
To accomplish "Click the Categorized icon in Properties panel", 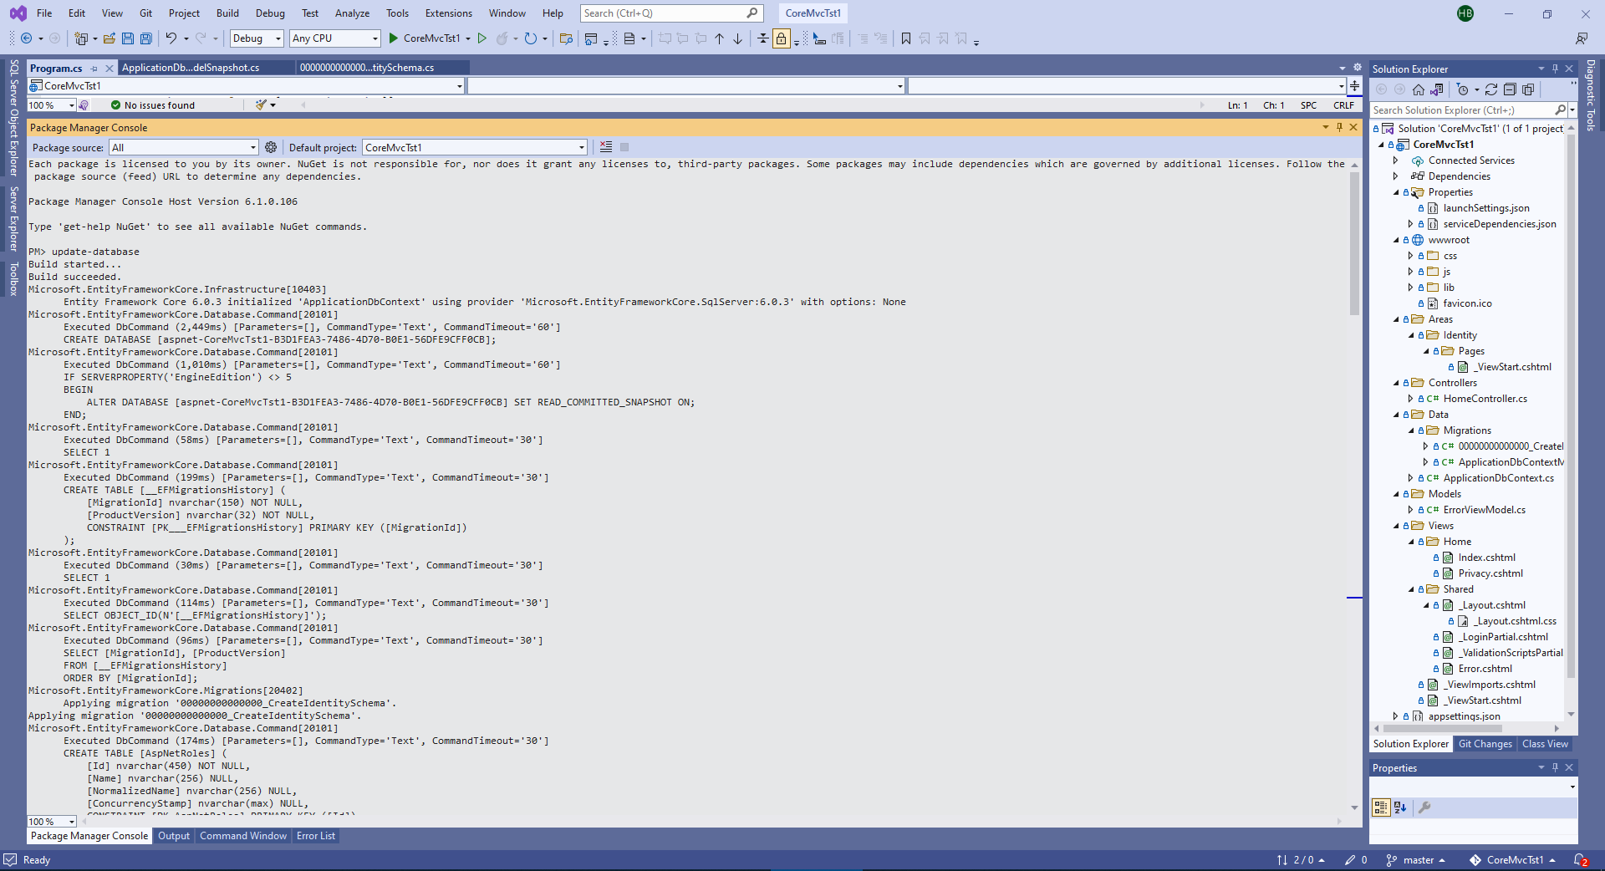I will click(x=1381, y=807).
